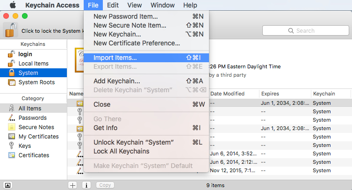
Task: Click the Passwords pencil icon
Action: tap(11, 117)
